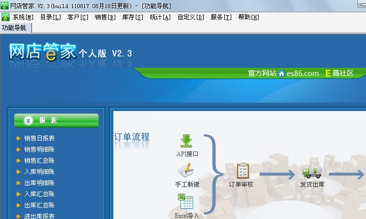Open 入库明细账 report
Image resolution: width=366 pixels, height=219 pixels.
click(x=39, y=172)
